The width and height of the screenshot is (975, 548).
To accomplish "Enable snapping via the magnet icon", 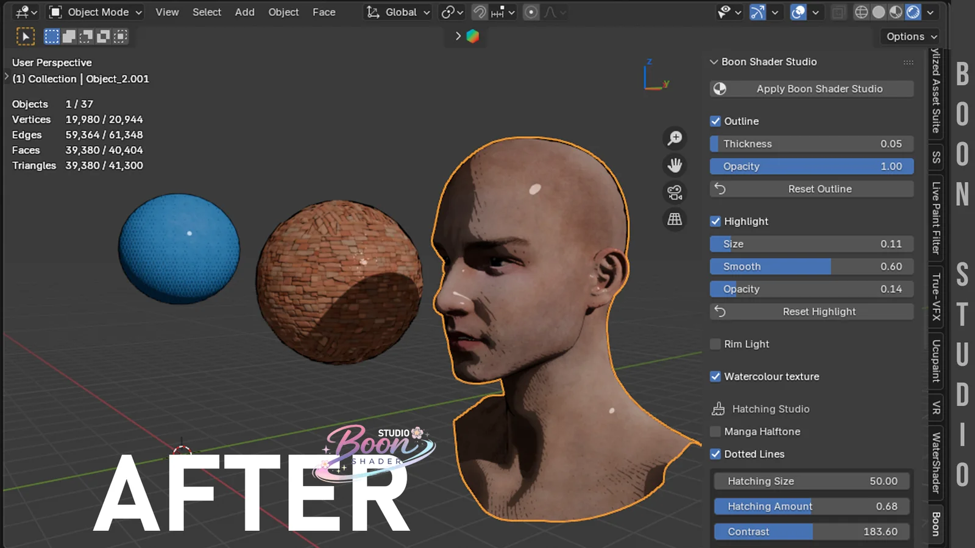I will coord(481,12).
